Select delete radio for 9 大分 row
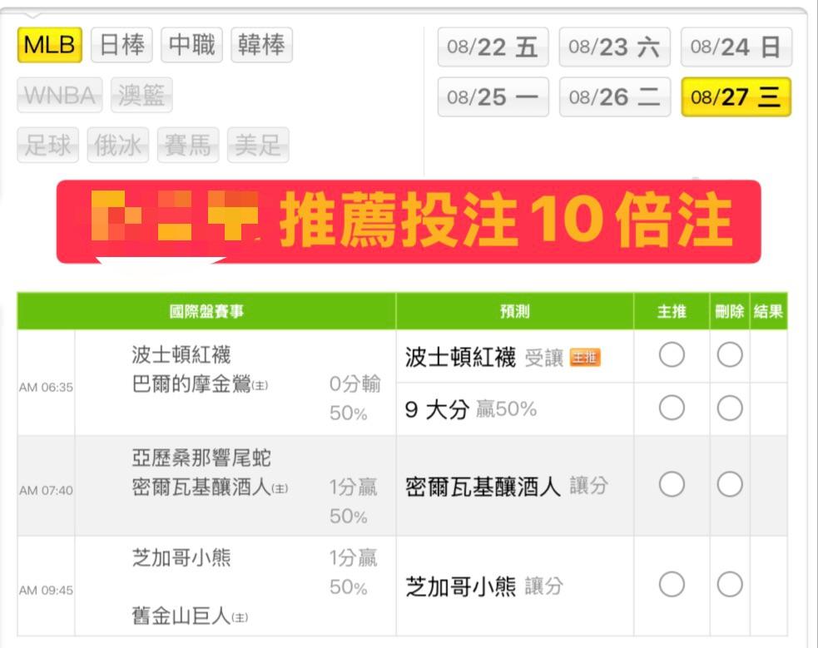The width and height of the screenshot is (818, 648). click(729, 408)
